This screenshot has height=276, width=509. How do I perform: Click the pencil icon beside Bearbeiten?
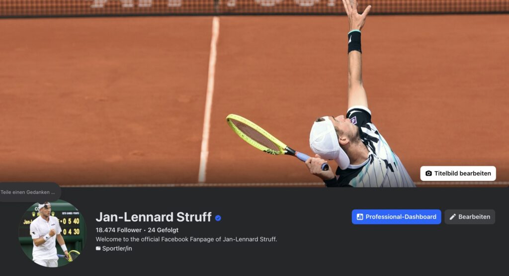[x=452, y=217]
